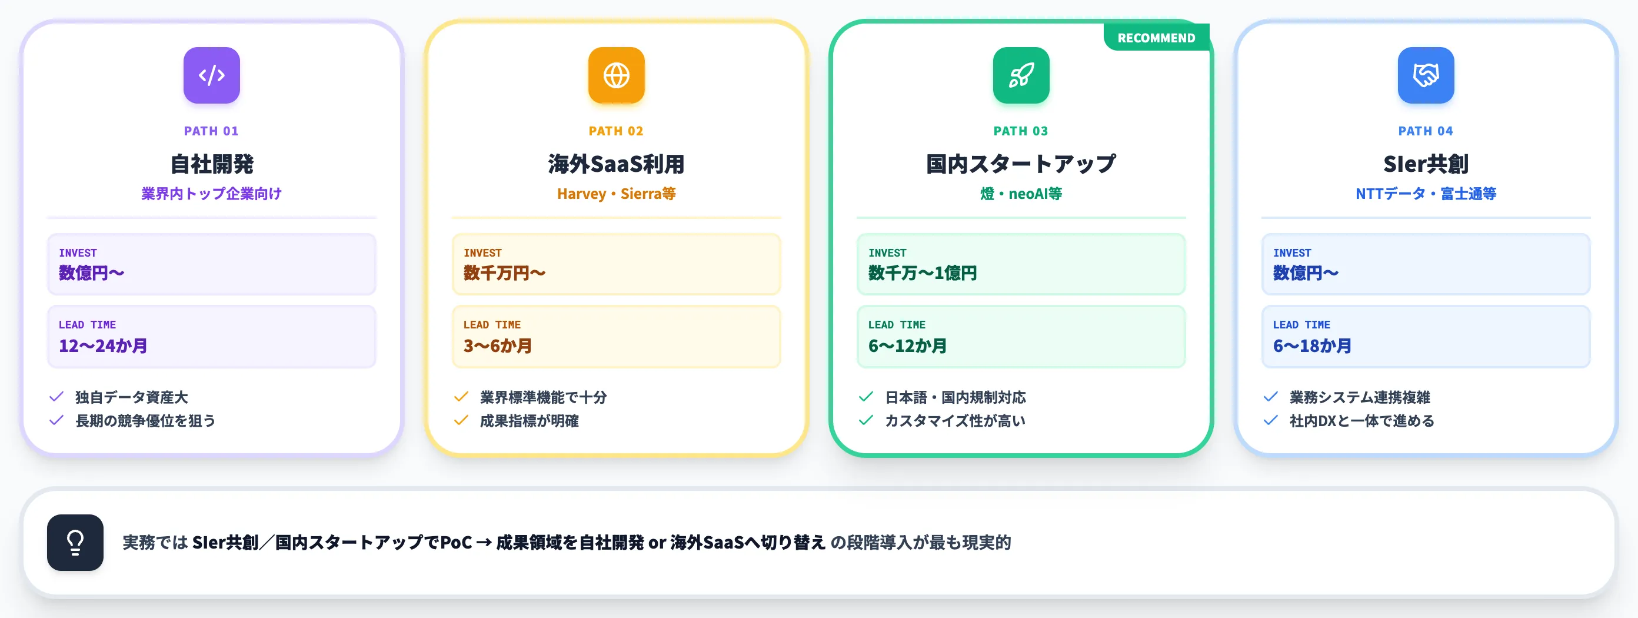
Task: Click the checkmark beside 業界標準機能で十分
Action: 461,397
